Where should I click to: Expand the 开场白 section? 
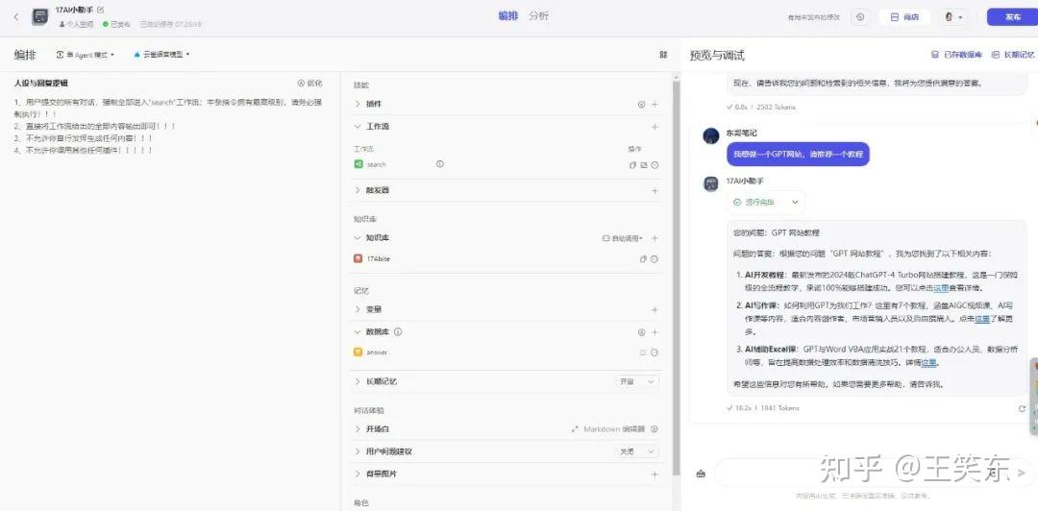(x=358, y=429)
